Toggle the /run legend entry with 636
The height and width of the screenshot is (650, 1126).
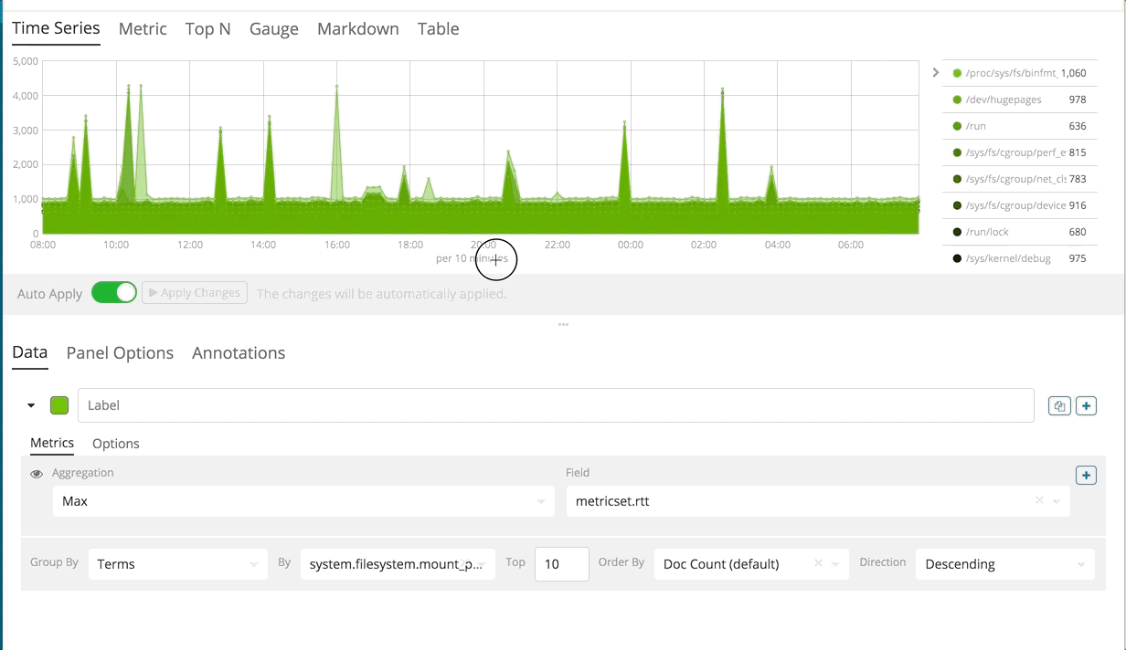coord(1019,126)
